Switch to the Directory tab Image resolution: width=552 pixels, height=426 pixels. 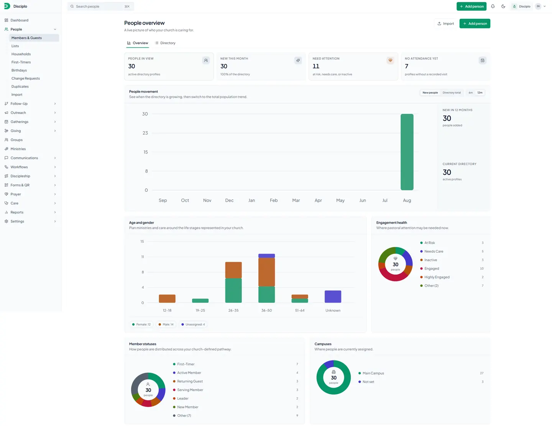click(x=165, y=43)
